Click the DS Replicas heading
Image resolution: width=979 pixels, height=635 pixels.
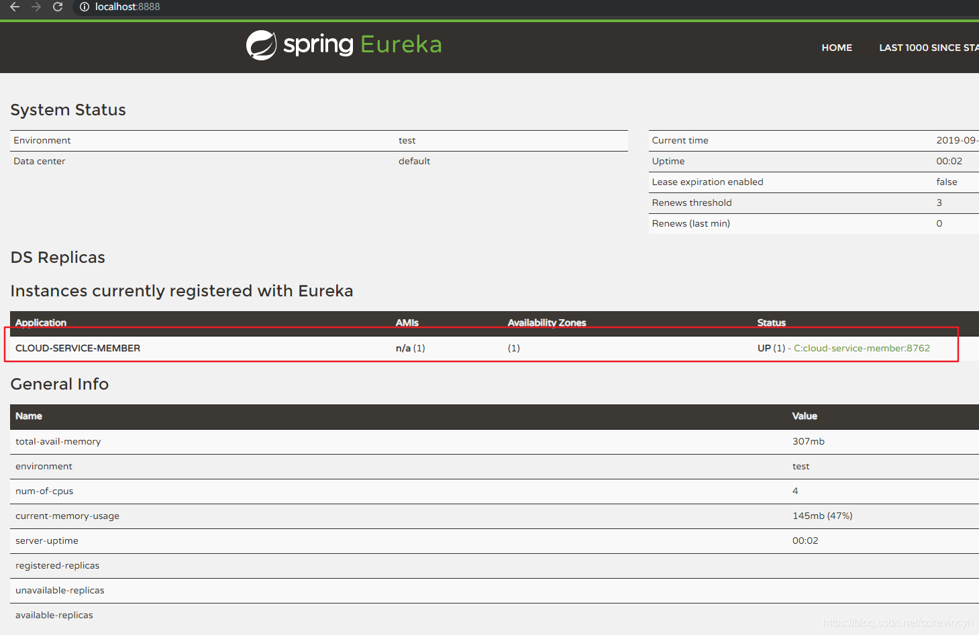(58, 257)
